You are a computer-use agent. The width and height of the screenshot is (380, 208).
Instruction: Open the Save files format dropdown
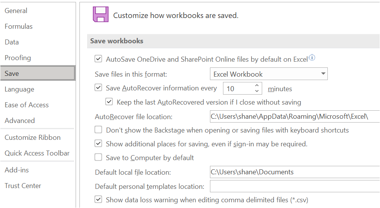coord(269,74)
